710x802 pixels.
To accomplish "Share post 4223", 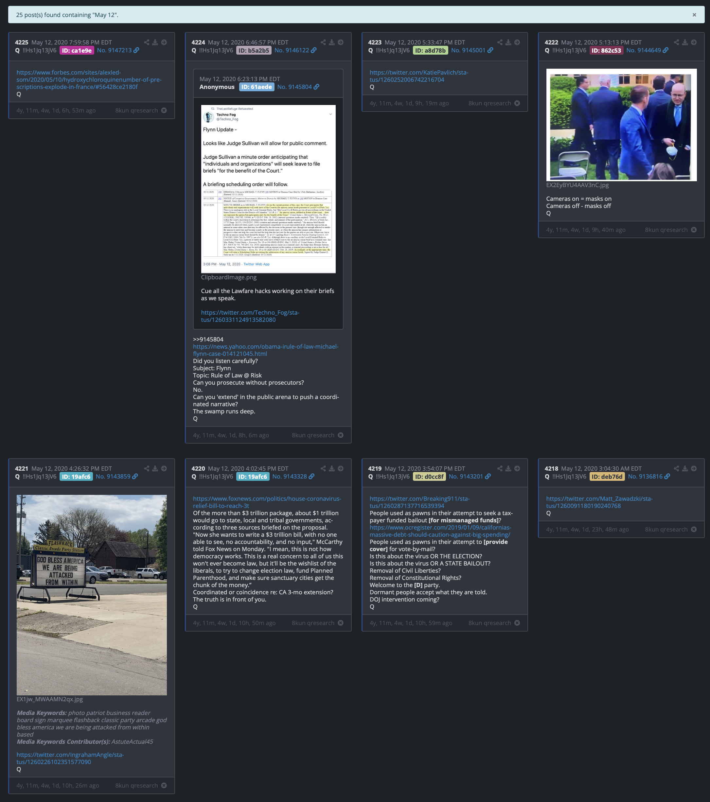I will pyautogui.click(x=500, y=43).
